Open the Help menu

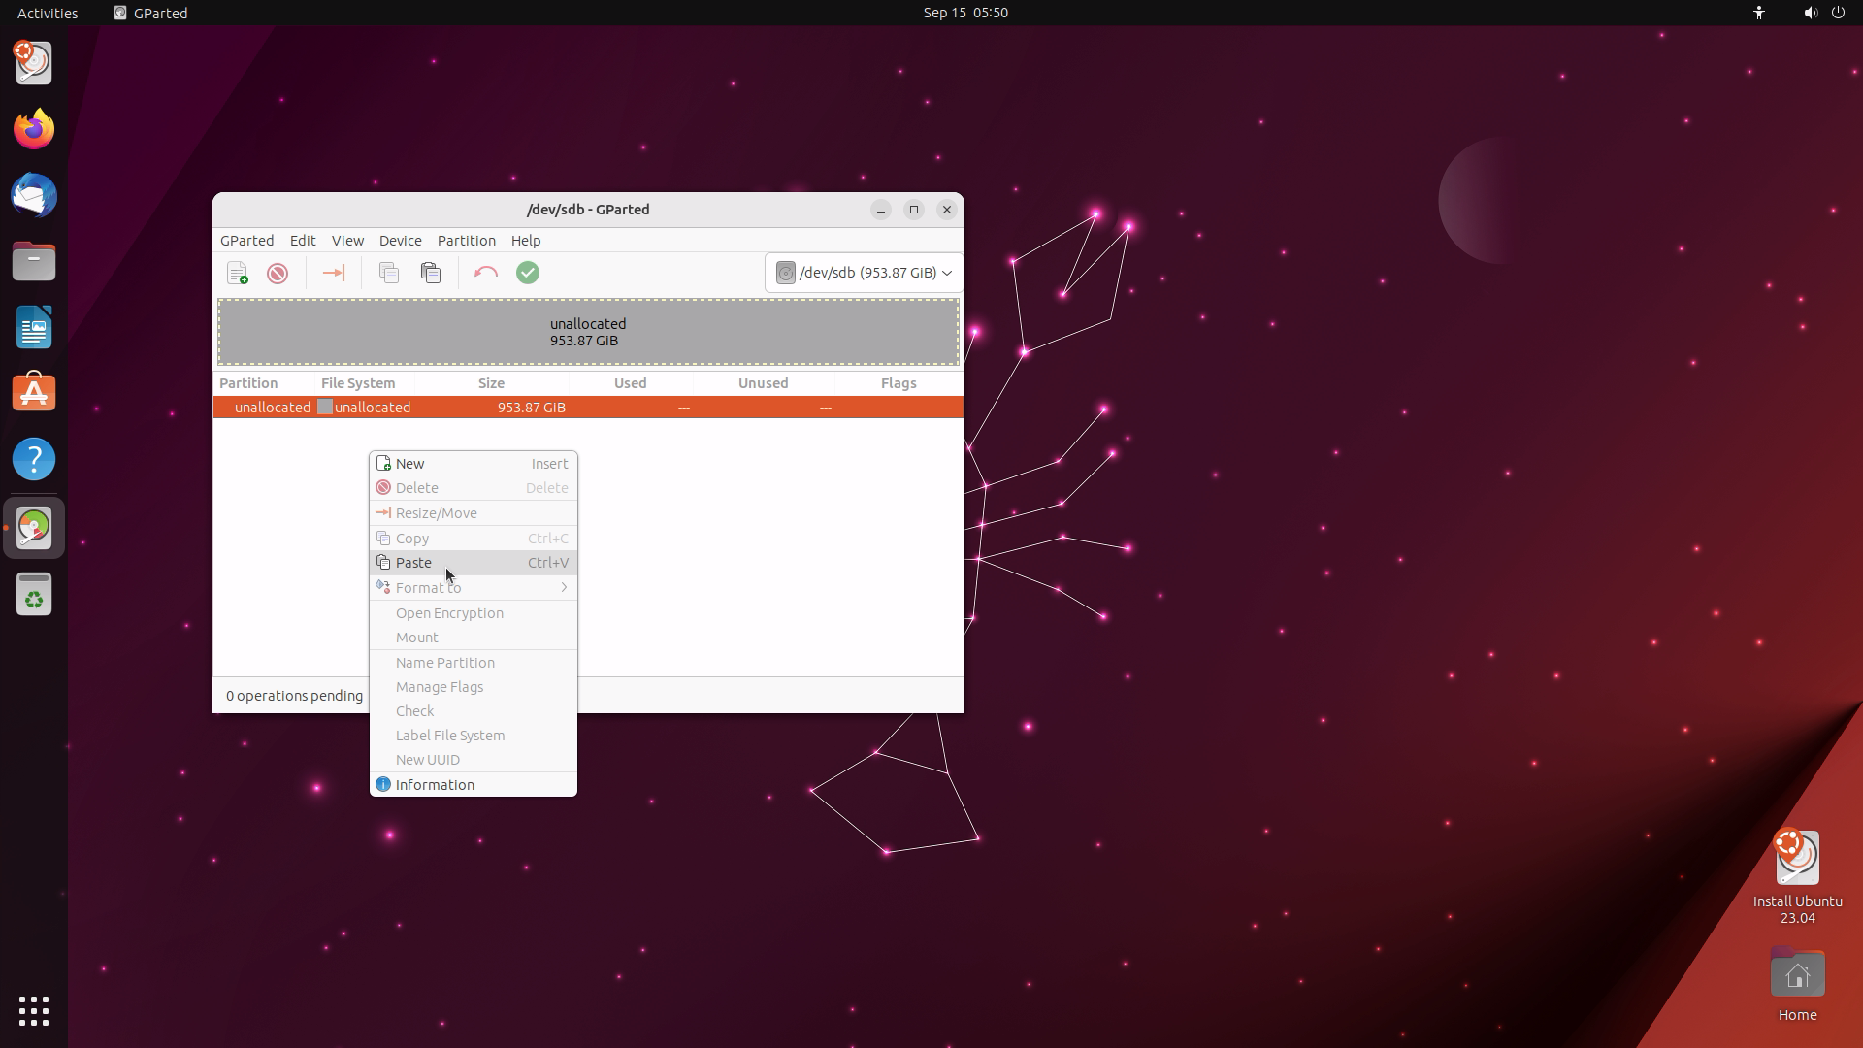pyautogui.click(x=526, y=241)
